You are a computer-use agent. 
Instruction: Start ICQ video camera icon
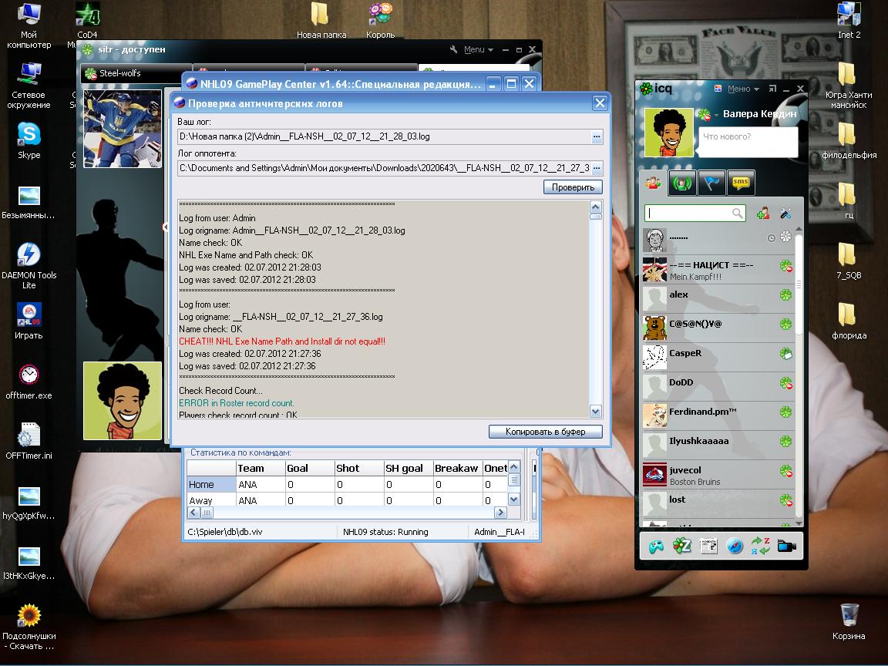pos(786,547)
